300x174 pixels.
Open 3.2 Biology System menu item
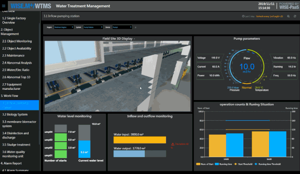coord(15,115)
